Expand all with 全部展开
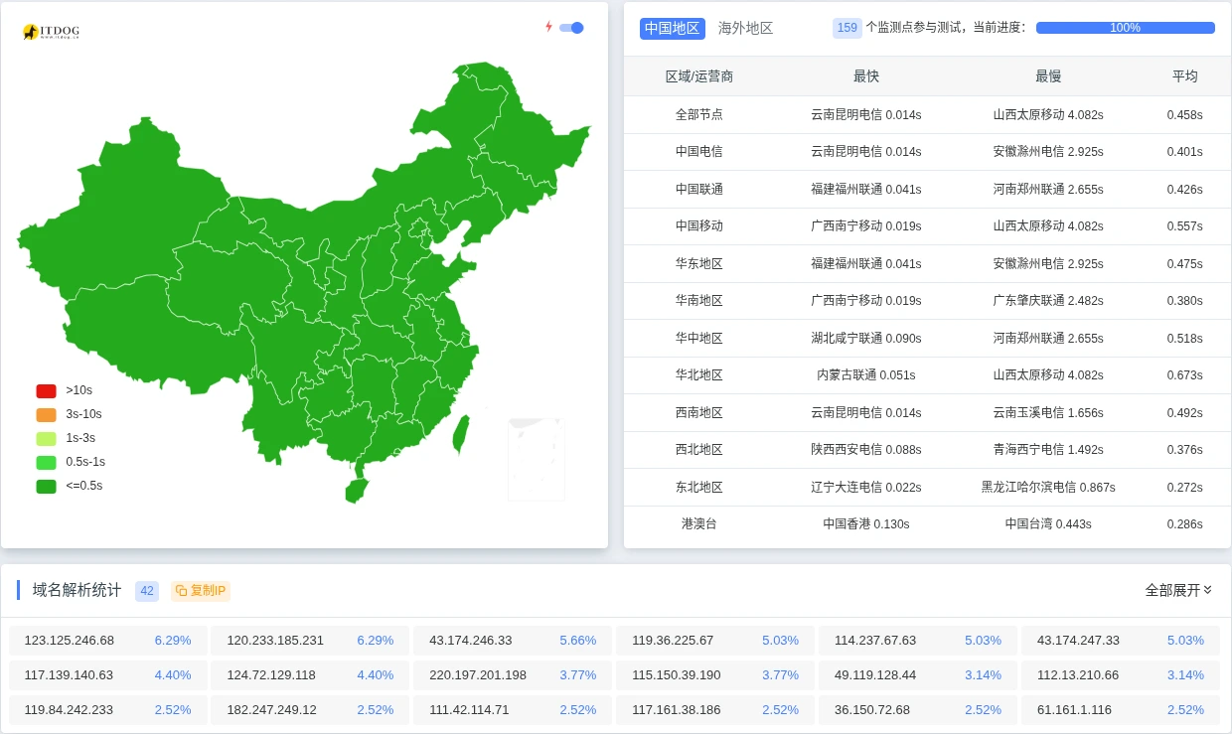Screen dimensions: 1232x734 coord(1178,590)
